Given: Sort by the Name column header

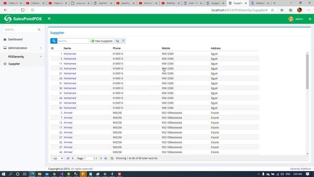Looking at the screenshot, I should point(67,48).
